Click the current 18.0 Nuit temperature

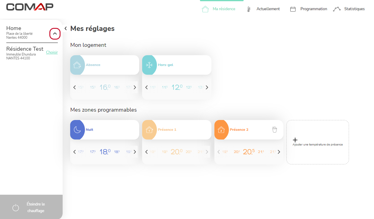coord(105,152)
